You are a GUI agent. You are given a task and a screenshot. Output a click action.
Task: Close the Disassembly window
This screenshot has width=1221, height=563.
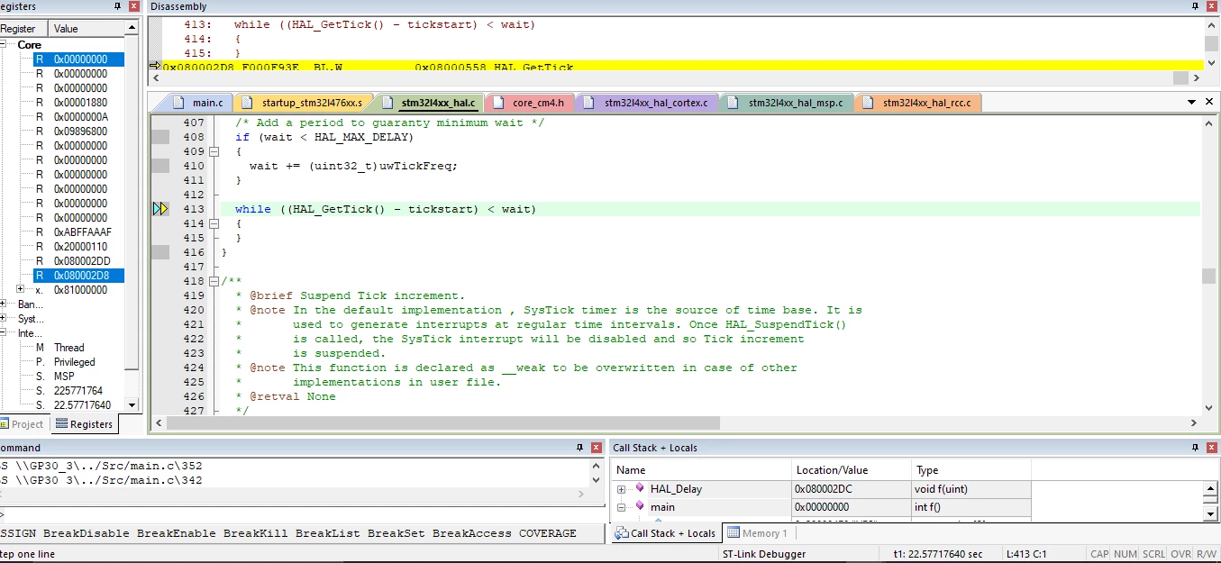(x=1211, y=6)
